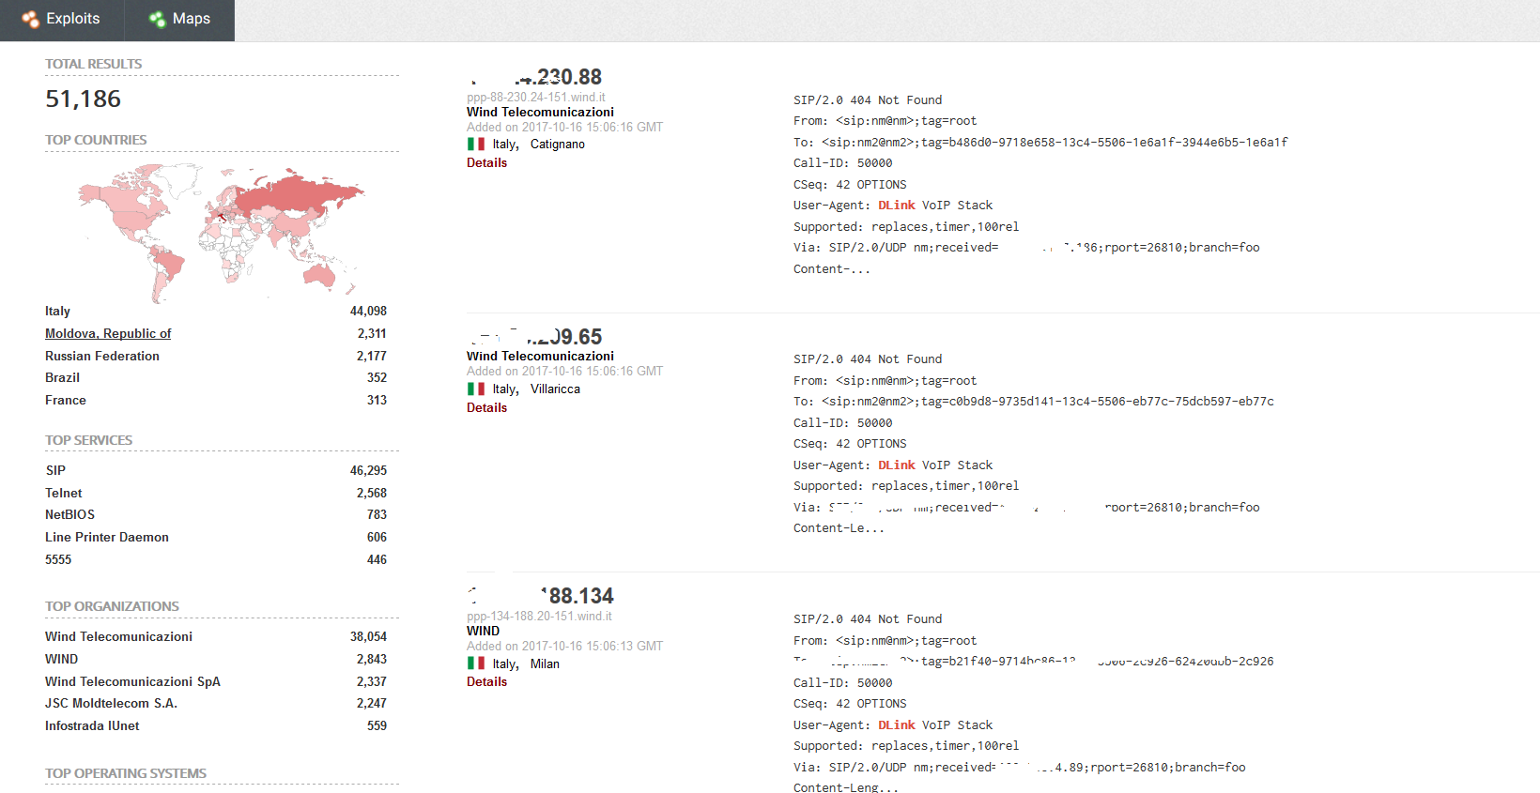Viewport: 1540px width, 793px height.
Task: Click Italian flag beside Milan result
Action: pyautogui.click(x=476, y=663)
